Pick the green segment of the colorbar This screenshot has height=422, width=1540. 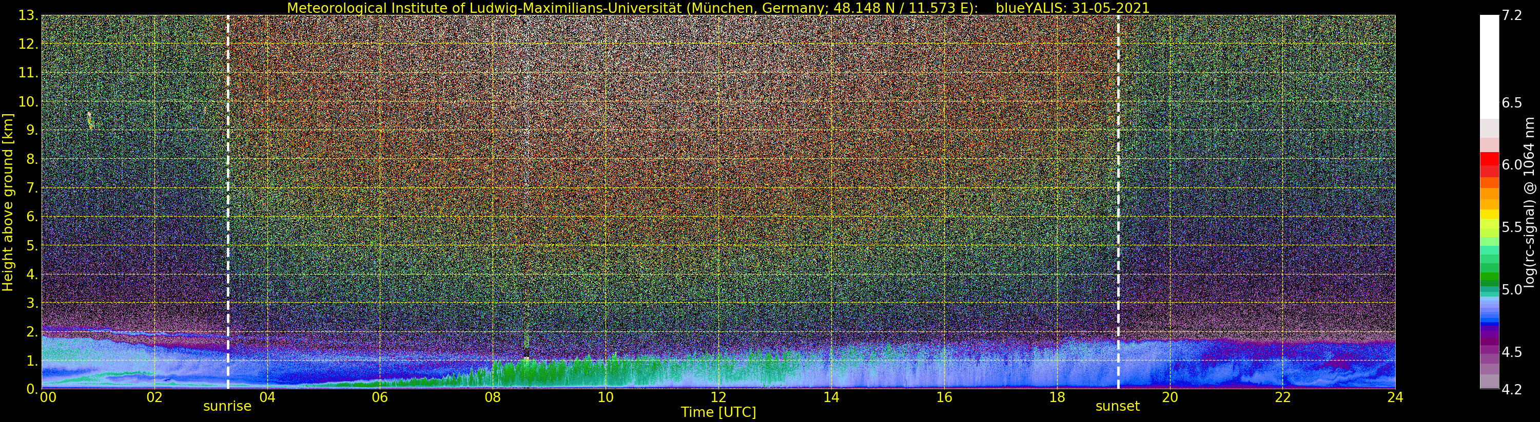[x=1489, y=278]
